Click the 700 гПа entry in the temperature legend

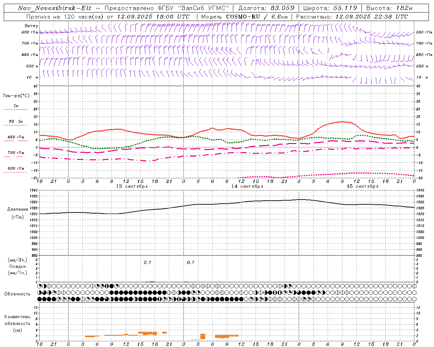click(16, 153)
